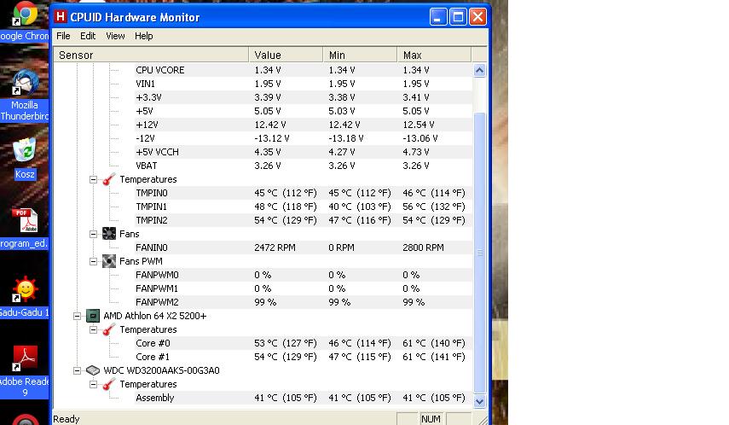This screenshot has height=425, width=729.
Task: Select the -12V sensor row
Action: click(x=304, y=138)
